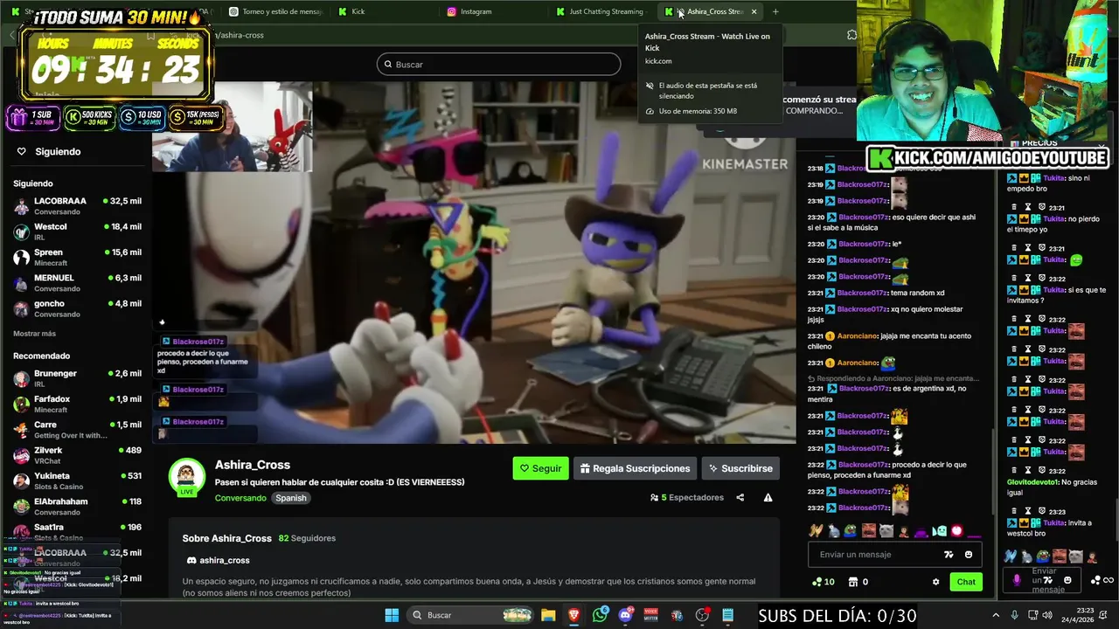
Task: Open MERNUEL channel in sidebar
Action: 77,282
